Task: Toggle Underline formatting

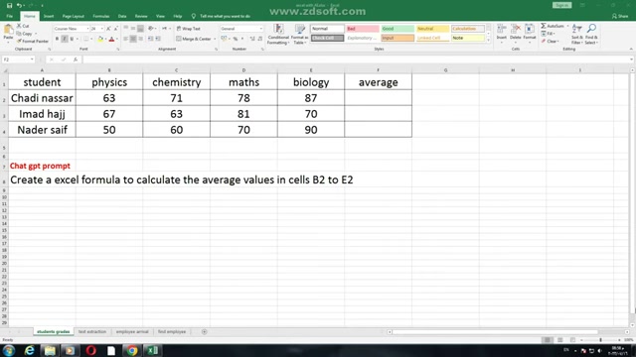Action: point(72,39)
